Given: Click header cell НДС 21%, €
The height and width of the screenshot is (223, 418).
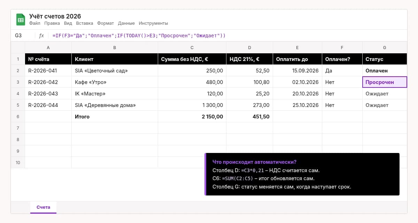Looking at the screenshot, I should [249, 59].
